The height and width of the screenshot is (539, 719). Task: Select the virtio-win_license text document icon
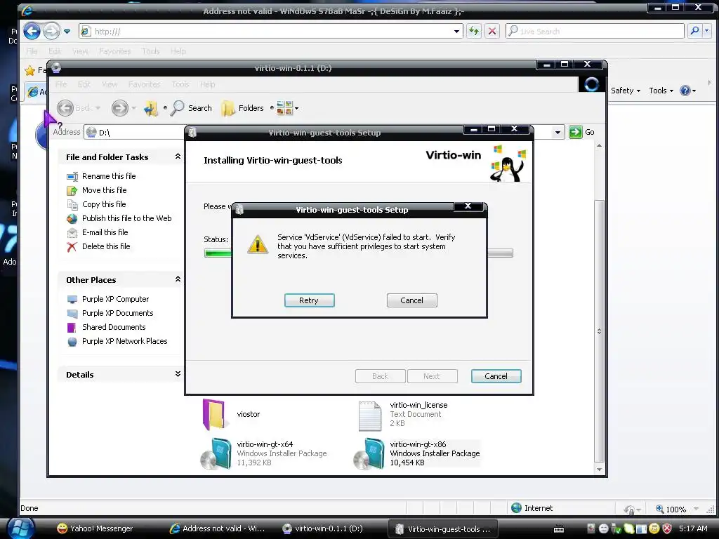369,415
